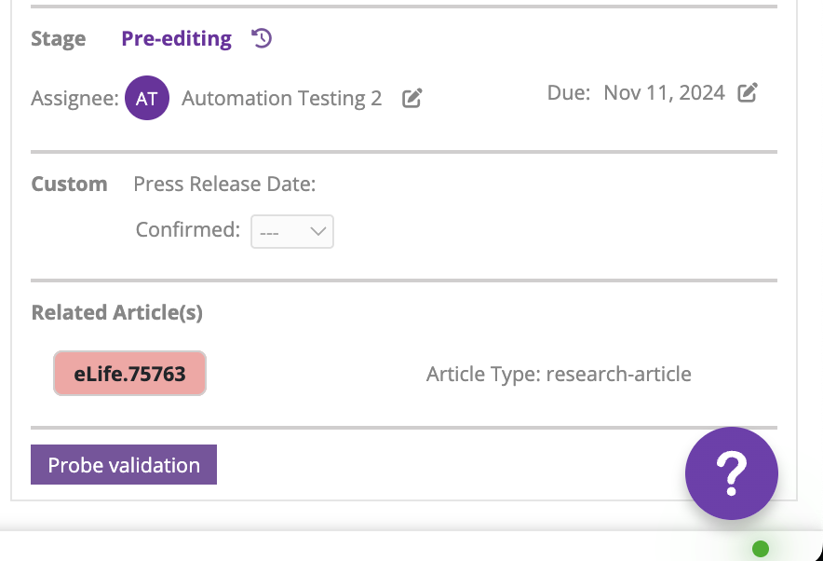
Task: Edit the assignee with the pencil icon
Action: (x=411, y=98)
